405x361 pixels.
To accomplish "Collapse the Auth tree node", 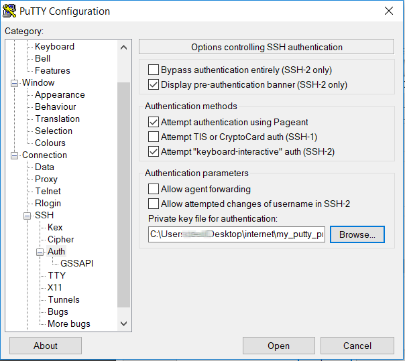I will pos(40,252).
